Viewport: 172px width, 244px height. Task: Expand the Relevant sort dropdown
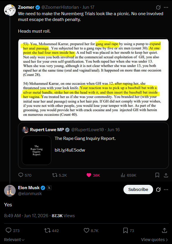[x=14, y=240]
